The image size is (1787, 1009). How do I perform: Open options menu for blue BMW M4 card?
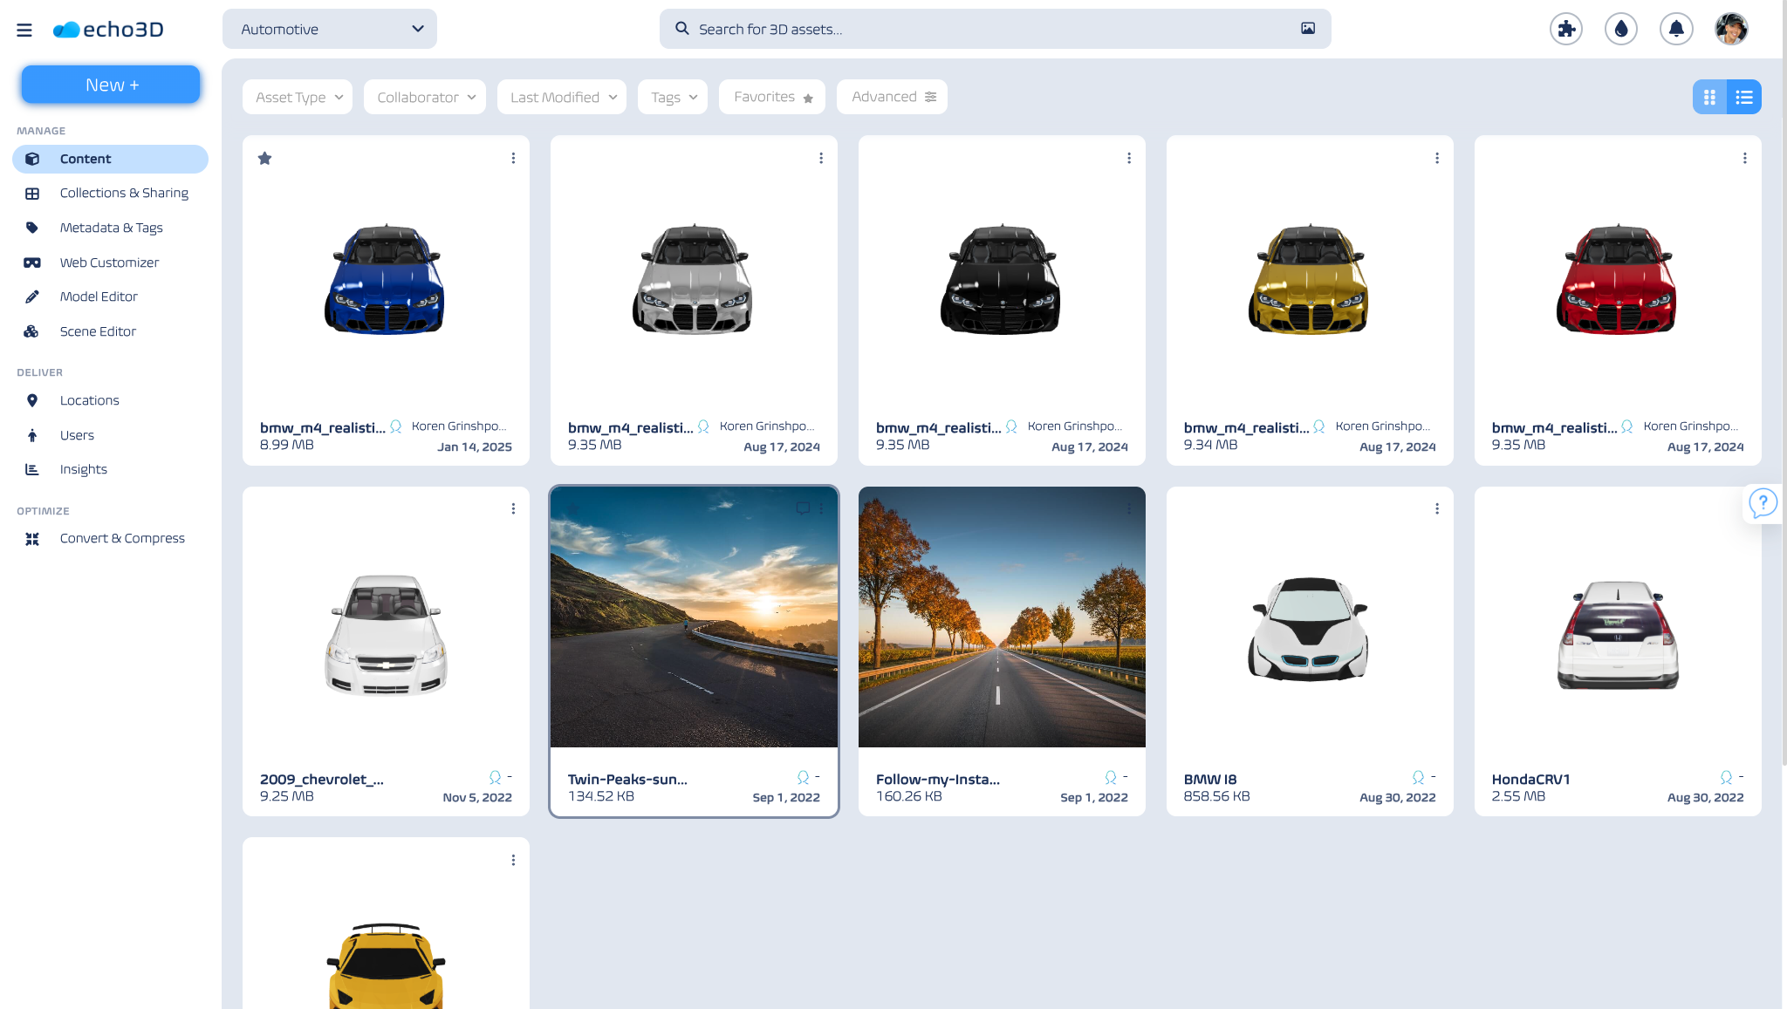click(513, 158)
